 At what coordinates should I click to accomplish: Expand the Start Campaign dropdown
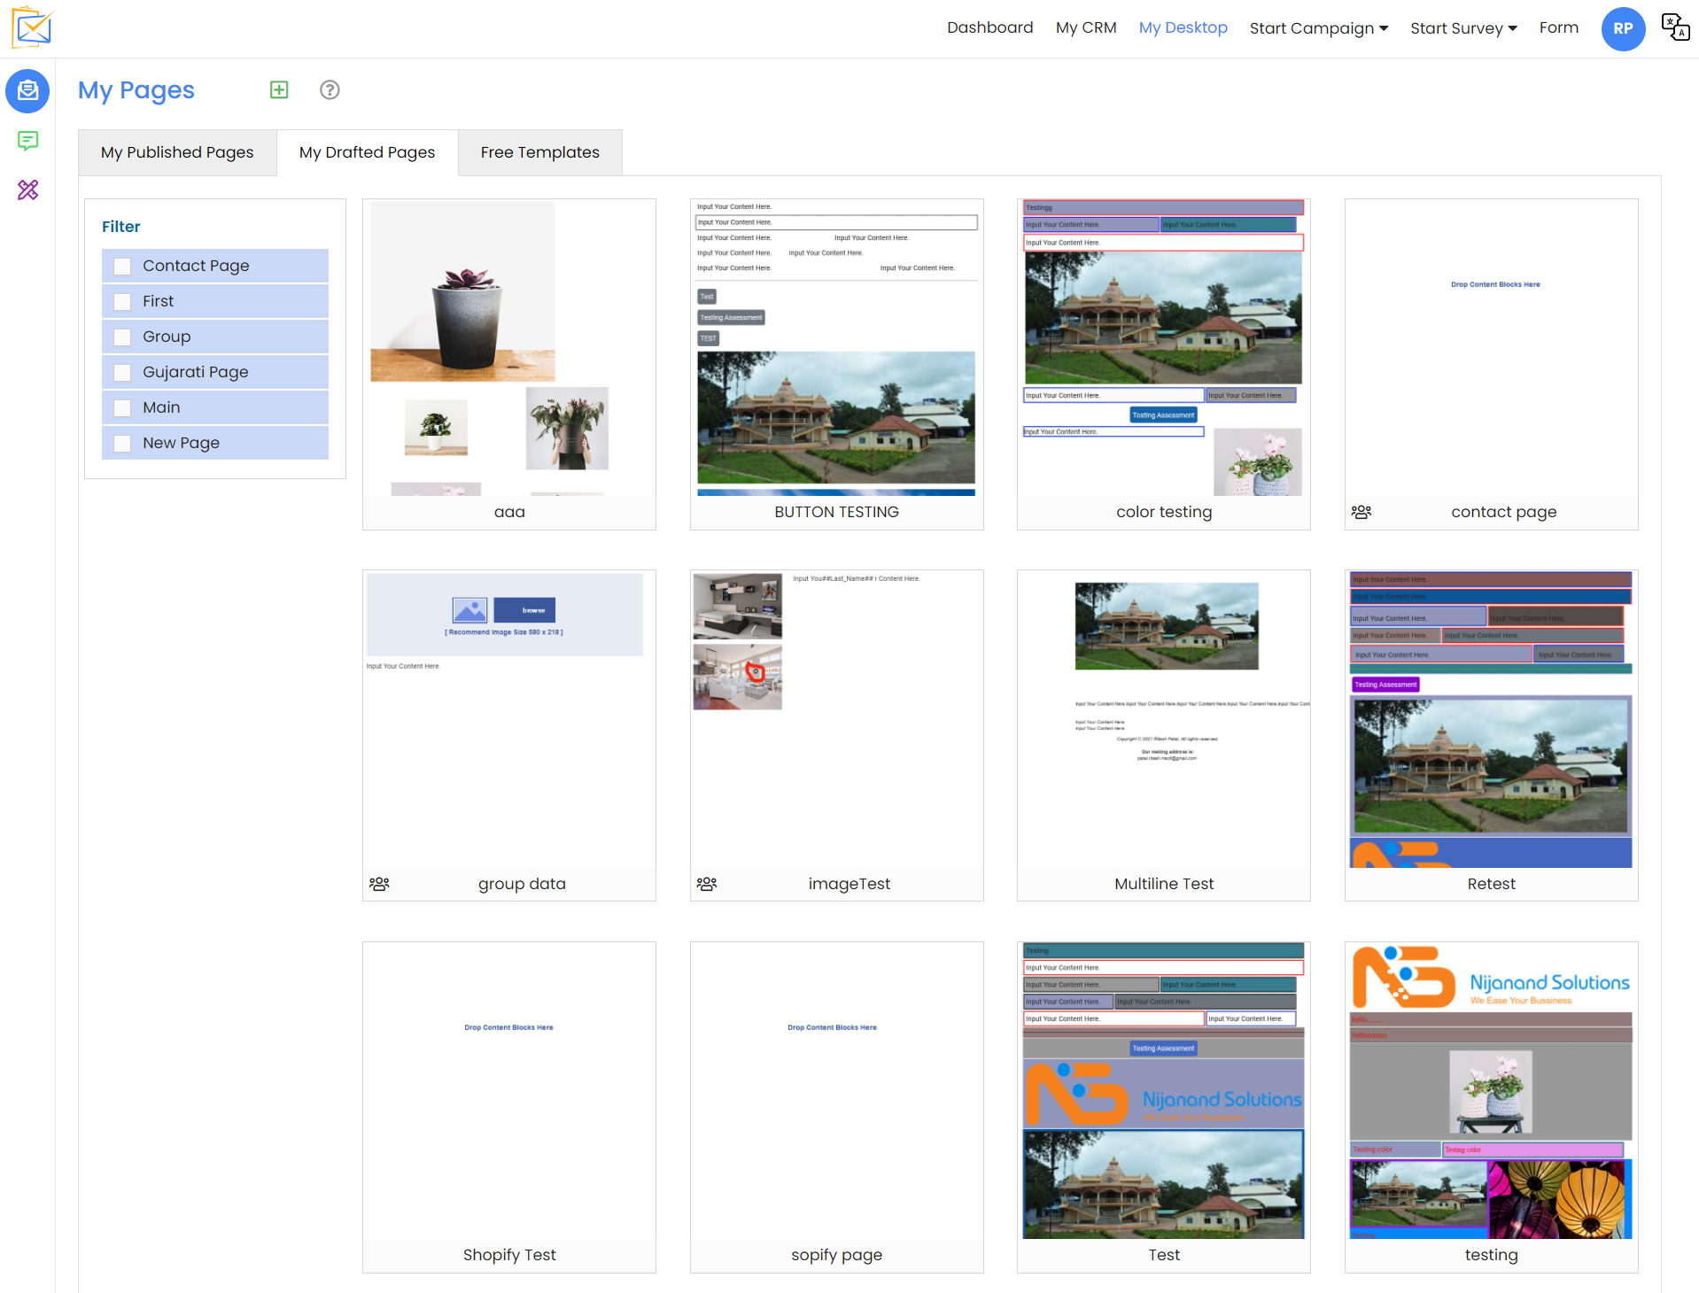click(1318, 28)
